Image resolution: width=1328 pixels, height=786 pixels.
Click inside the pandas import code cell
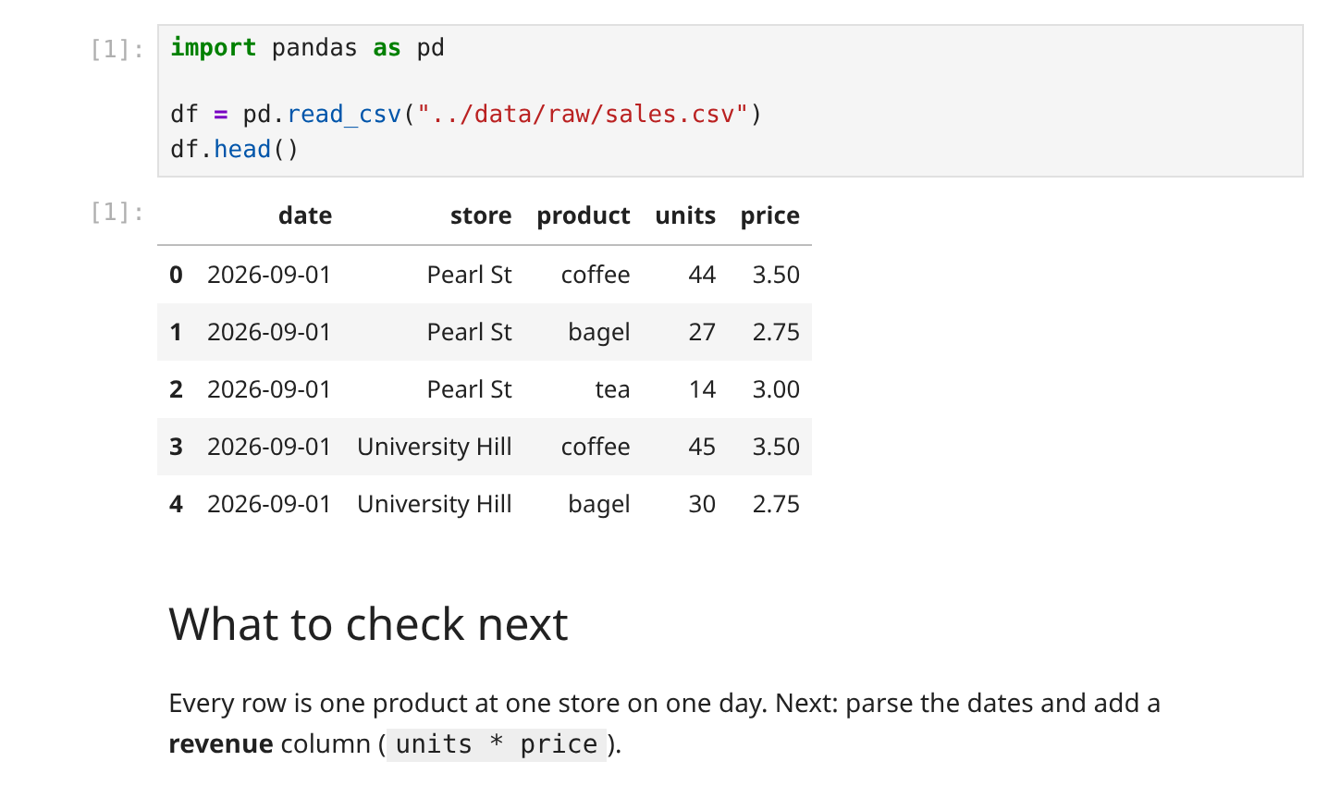(x=730, y=100)
